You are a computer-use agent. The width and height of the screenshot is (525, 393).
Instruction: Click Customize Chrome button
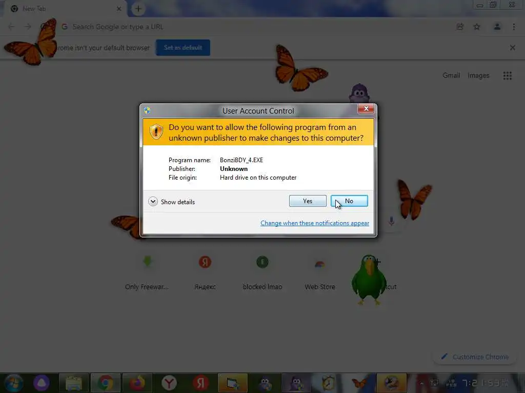click(x=475, y=357)
